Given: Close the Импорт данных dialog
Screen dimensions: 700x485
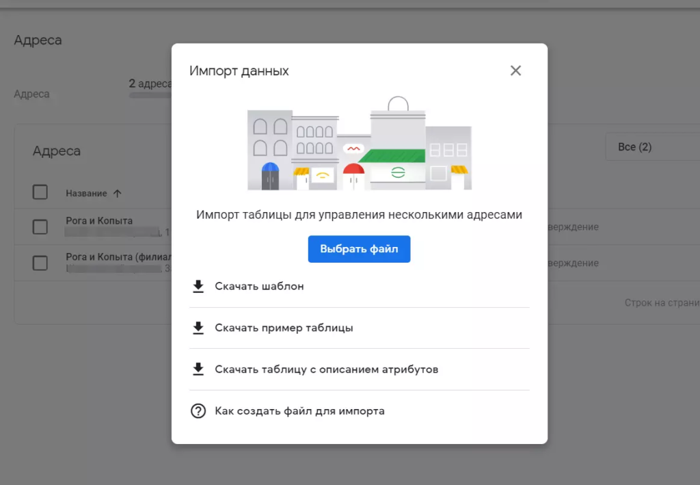Looking at the screenshot, I should [x=515, y=70].
